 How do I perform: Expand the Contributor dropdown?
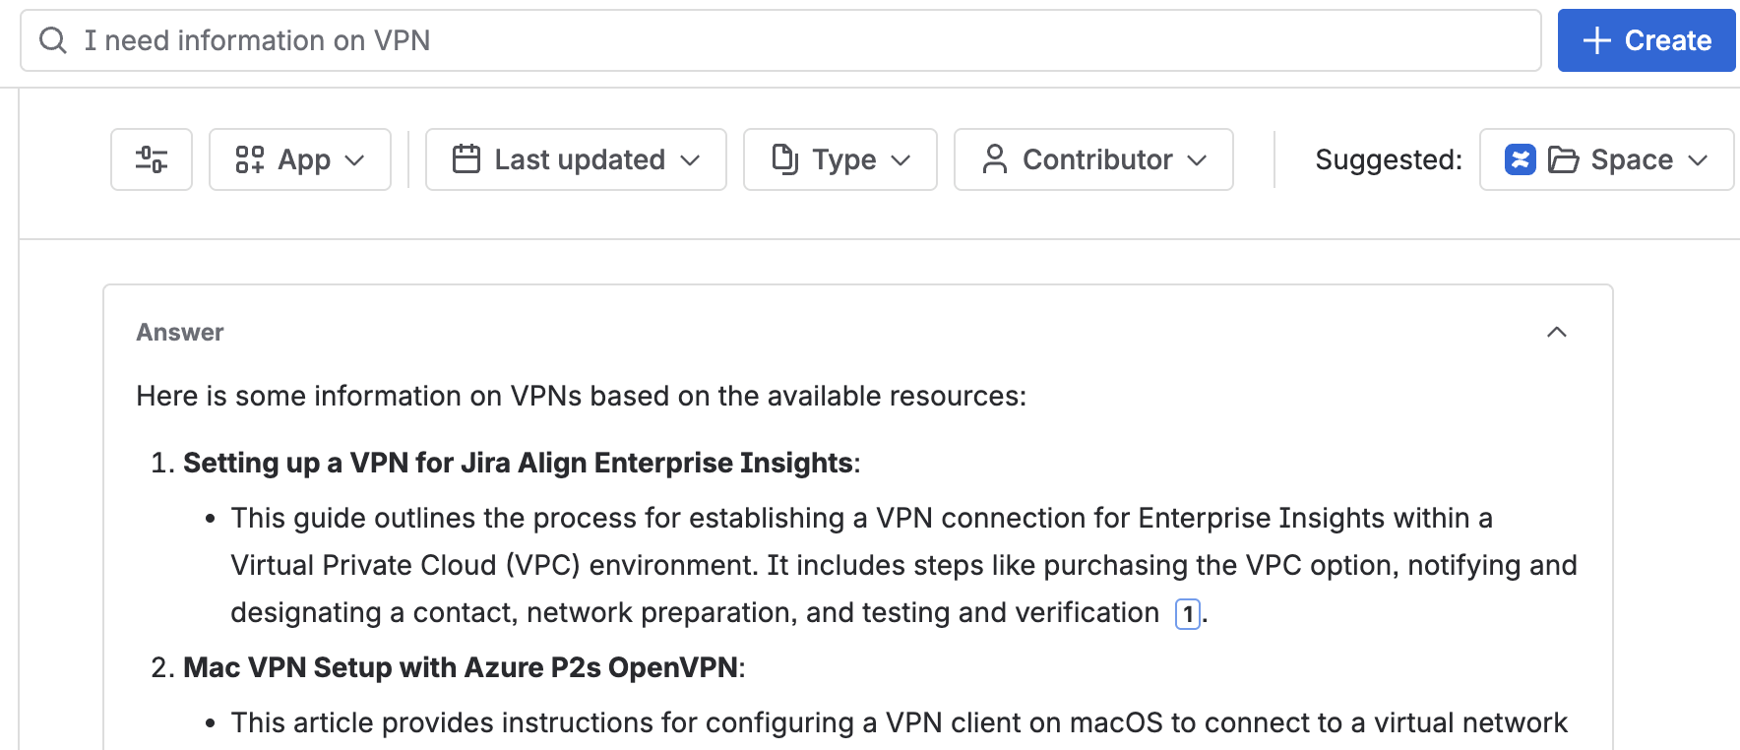1199,159
